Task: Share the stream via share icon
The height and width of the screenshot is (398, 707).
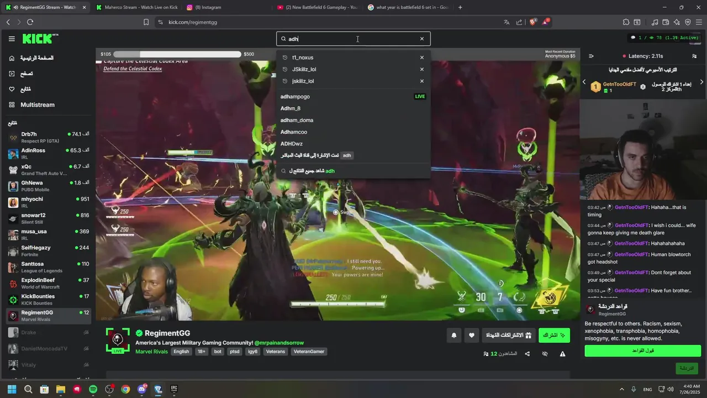Action: 527,354
